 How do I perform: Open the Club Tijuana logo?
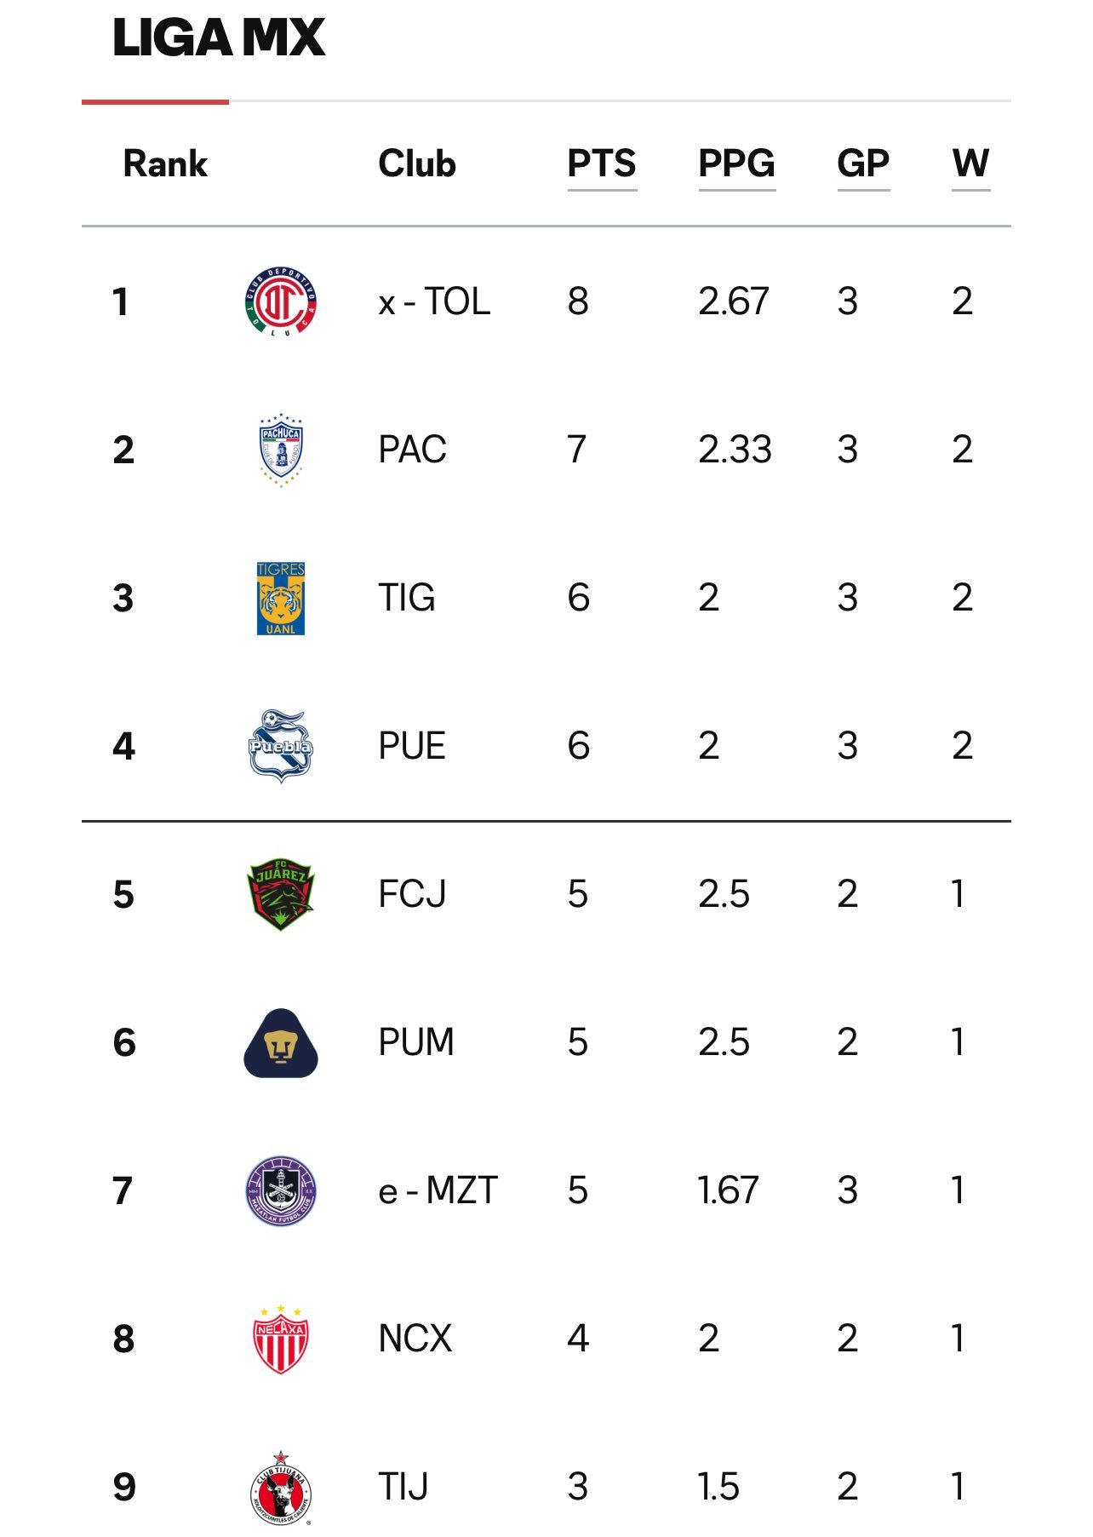click(x=281, y=1488)
